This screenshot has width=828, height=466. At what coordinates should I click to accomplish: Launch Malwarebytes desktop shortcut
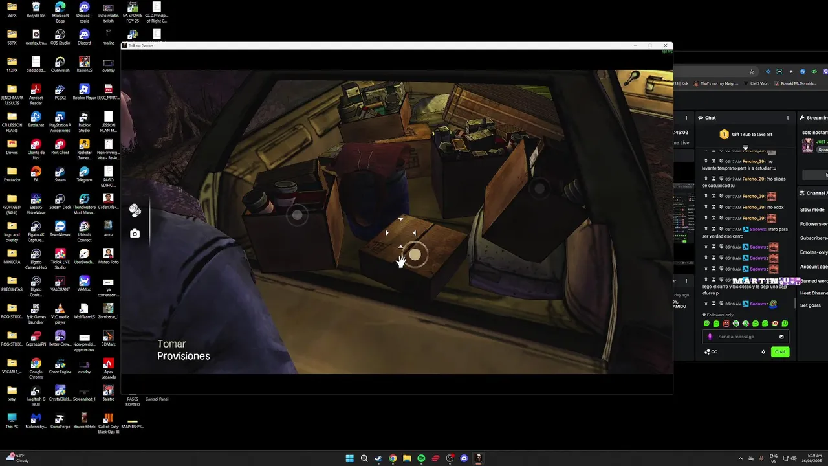coord(36,419)
